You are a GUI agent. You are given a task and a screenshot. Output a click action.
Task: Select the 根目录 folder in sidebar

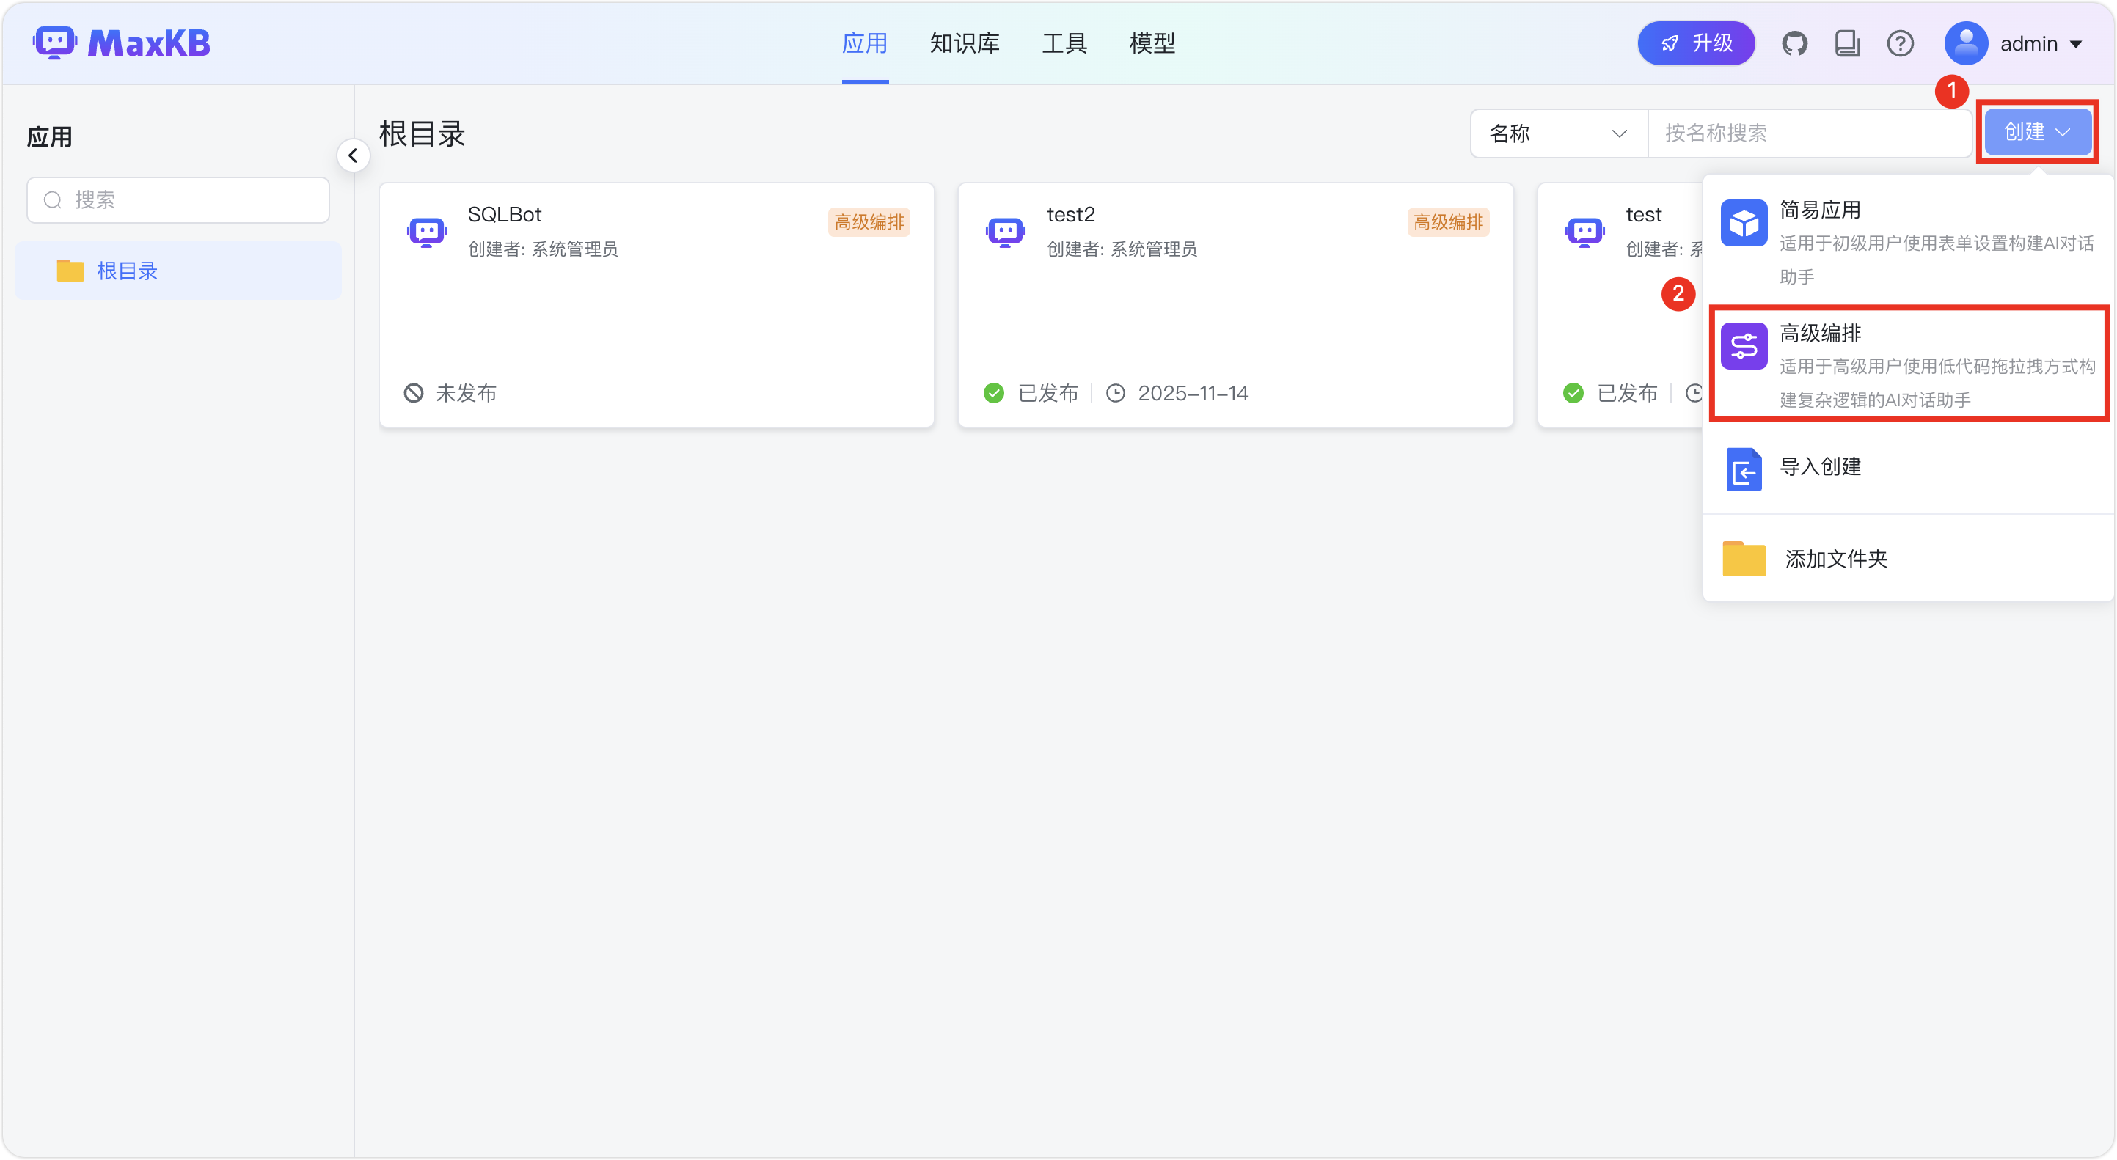[x=128, y=271]
